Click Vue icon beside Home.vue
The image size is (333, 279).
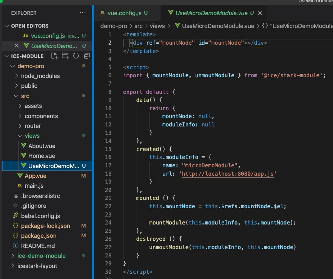24,156
